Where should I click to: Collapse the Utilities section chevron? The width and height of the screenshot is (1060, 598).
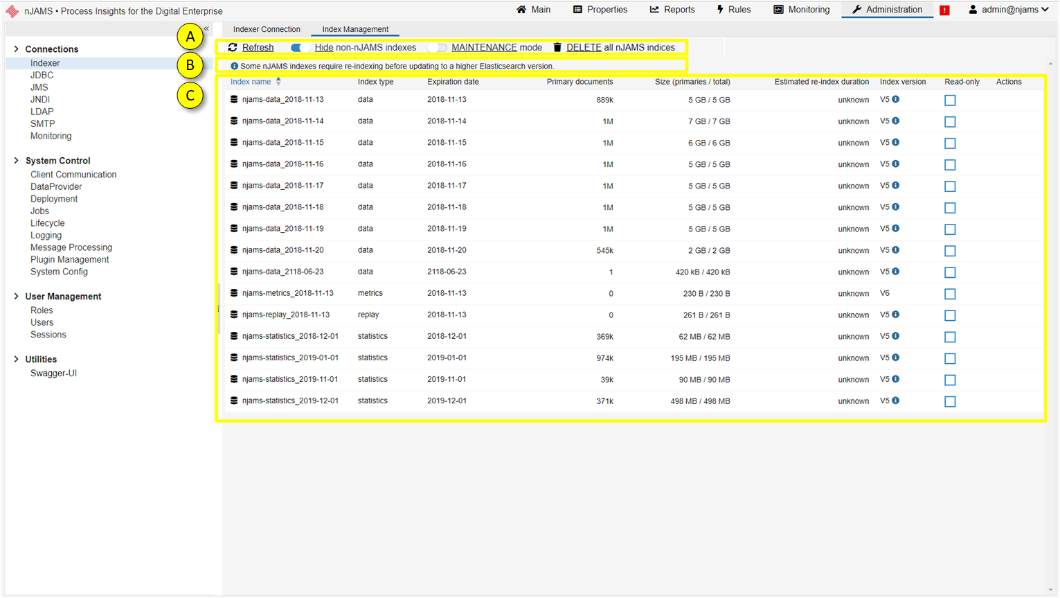tap(16, 359)
